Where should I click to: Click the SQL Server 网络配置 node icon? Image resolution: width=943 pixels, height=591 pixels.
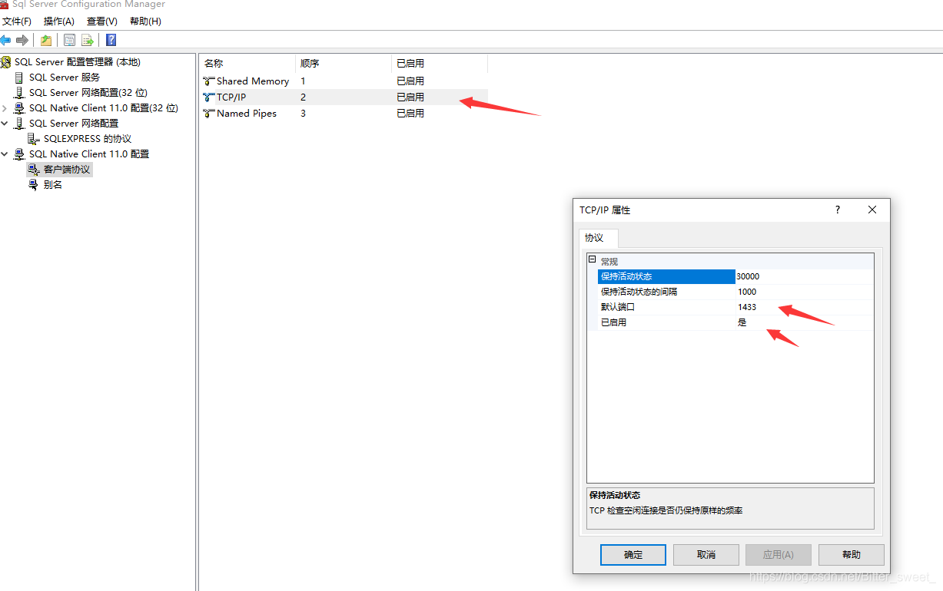click(x=19, y=124)
